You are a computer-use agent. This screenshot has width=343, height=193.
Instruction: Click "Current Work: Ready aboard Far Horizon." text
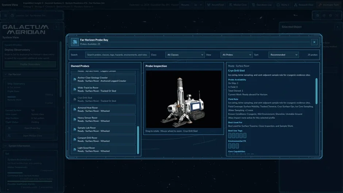(x=248, y=94)
